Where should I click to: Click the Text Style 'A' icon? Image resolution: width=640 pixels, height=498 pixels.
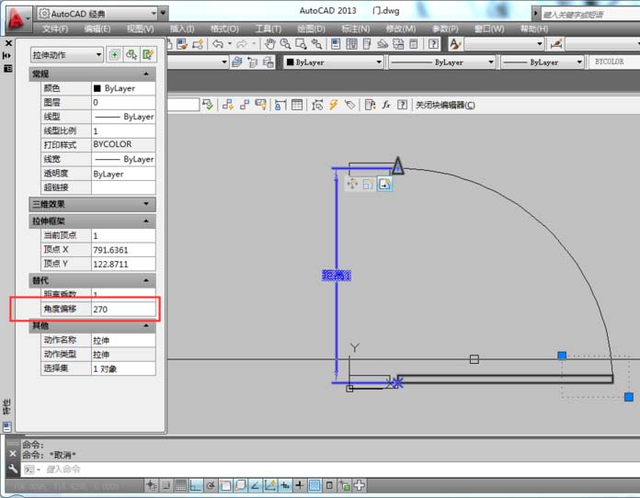tap(455, 44)
